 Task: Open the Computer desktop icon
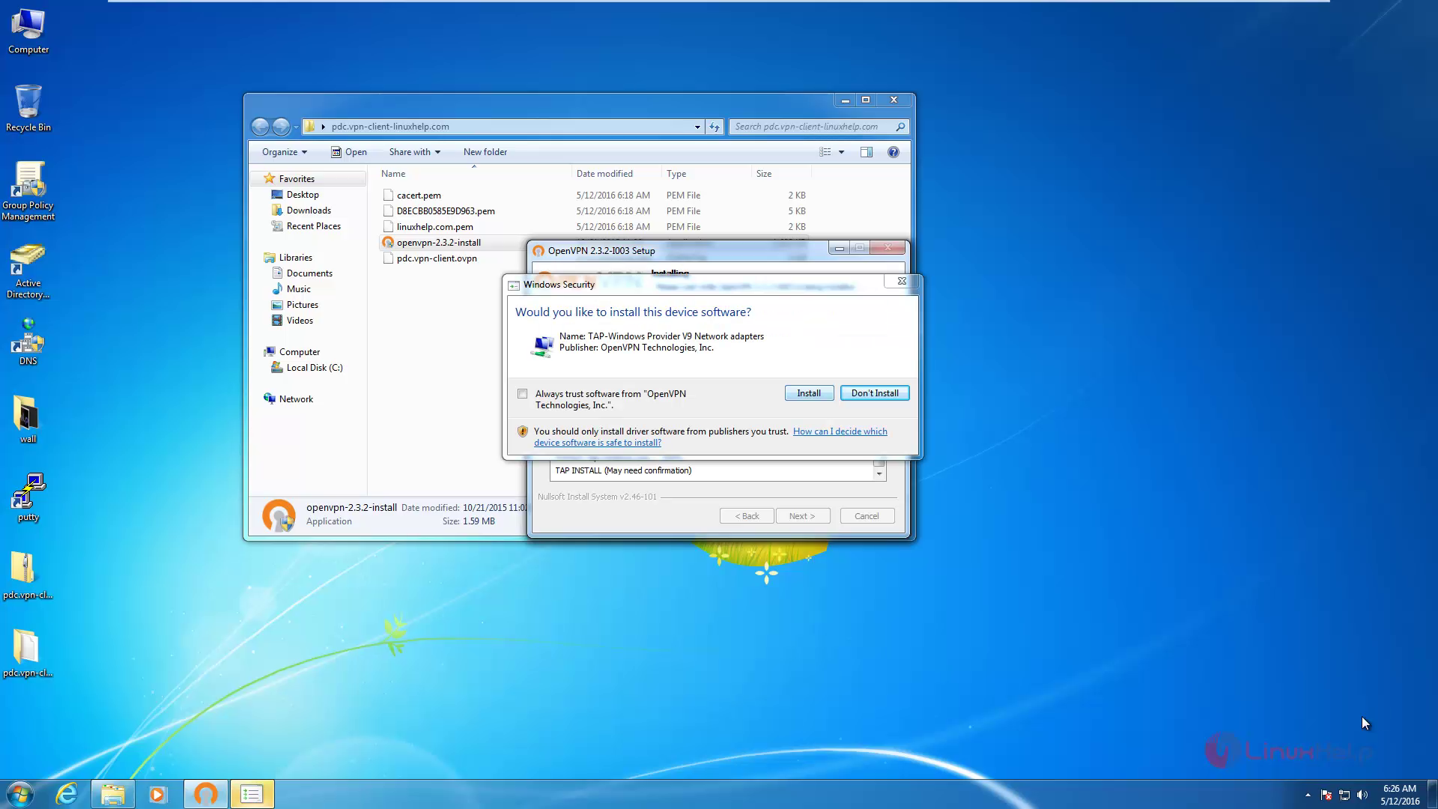pyautogui.click(x=28, y=31)
